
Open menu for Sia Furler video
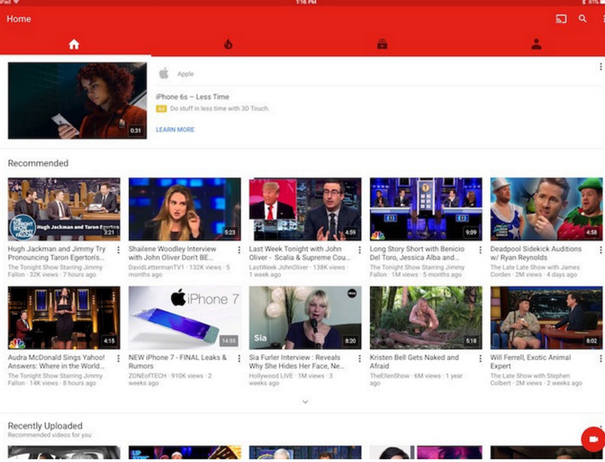click(360, 358)
